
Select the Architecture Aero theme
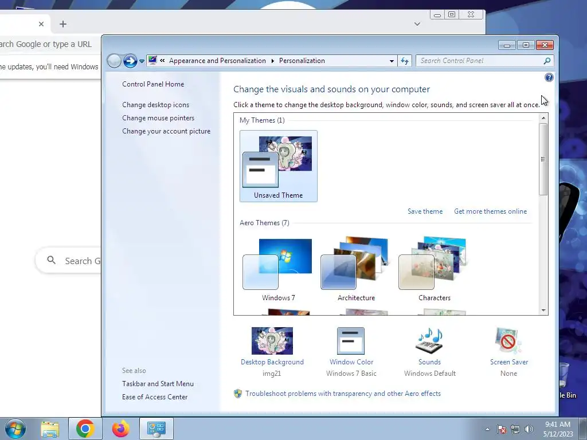tap(355, 269)
